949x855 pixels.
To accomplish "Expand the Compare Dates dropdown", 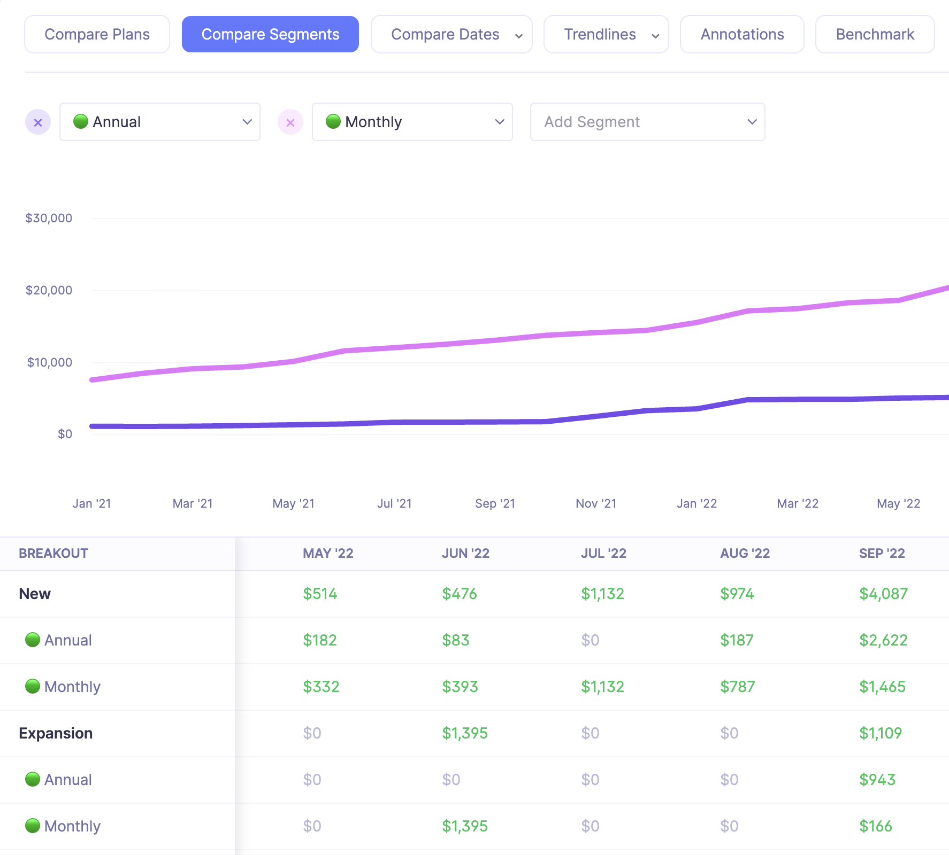I will (x=451, y=34).
